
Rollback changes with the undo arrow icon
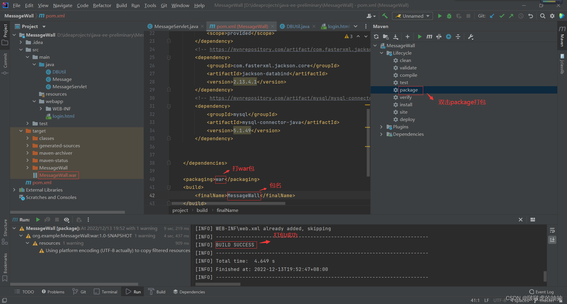pos(531,16)
